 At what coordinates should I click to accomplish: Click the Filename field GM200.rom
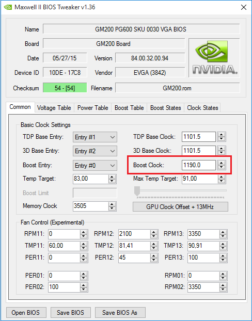[x=177, y=88]
